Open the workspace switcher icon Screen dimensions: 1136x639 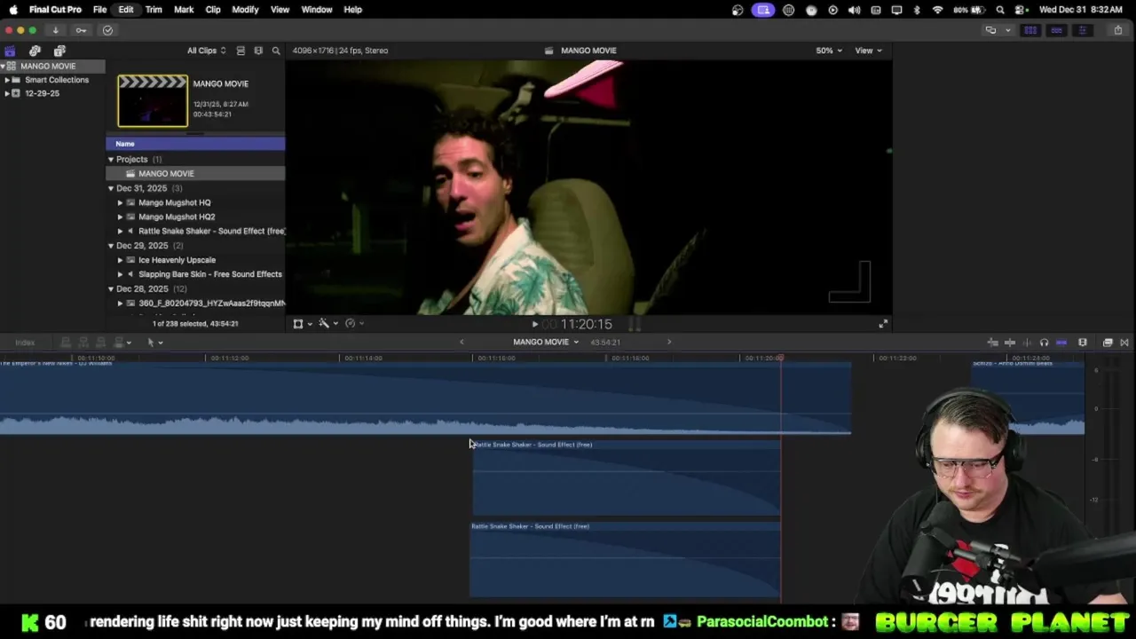click(x=990, y=30)
